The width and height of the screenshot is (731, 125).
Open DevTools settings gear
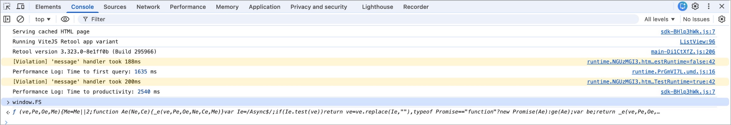pos(695,6)
